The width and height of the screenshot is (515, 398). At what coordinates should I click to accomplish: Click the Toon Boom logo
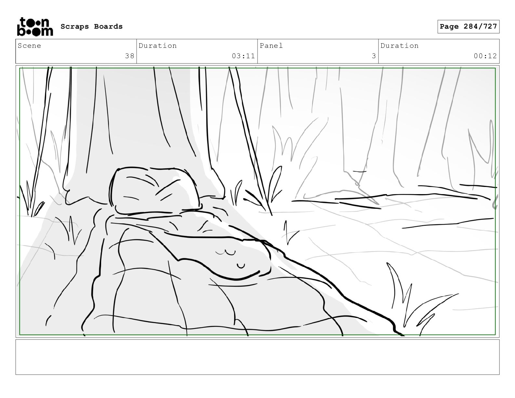point(35,27)
